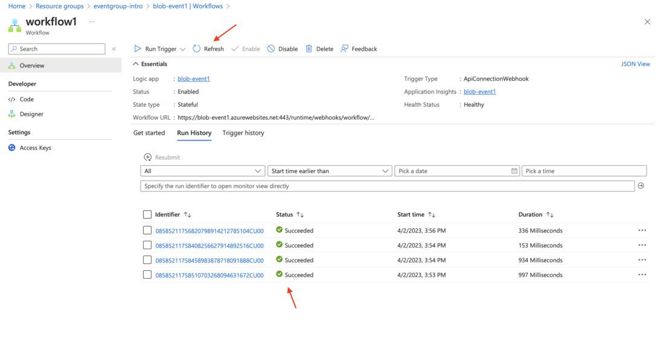664x344 pixels.
Task: Open run 08585211758458983878718091888CU00
Action: coord(209,261)
